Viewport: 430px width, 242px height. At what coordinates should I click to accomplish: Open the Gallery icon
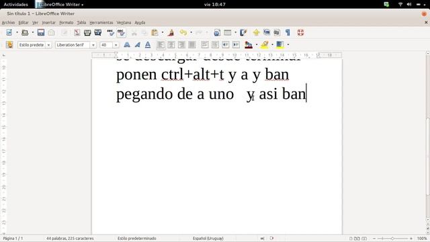tap(267, 32)
